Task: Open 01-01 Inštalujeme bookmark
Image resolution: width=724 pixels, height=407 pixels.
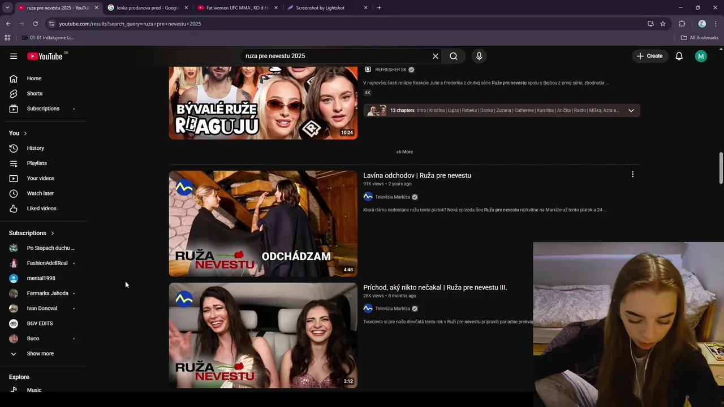Action: pyautogui.click(x=48, y=38)
